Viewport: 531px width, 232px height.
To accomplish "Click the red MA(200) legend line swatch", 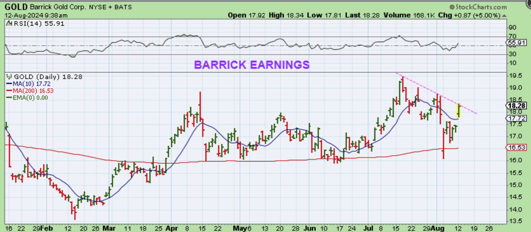I will click(9, 91).
